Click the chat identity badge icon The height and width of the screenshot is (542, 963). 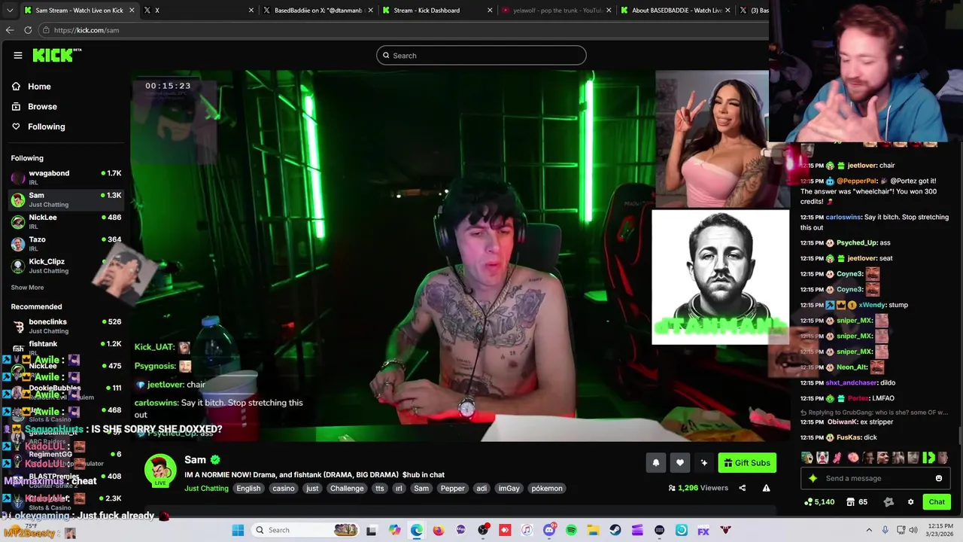[889, 501]
